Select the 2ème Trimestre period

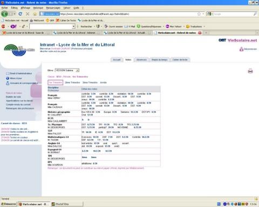(x=72, y=82)
